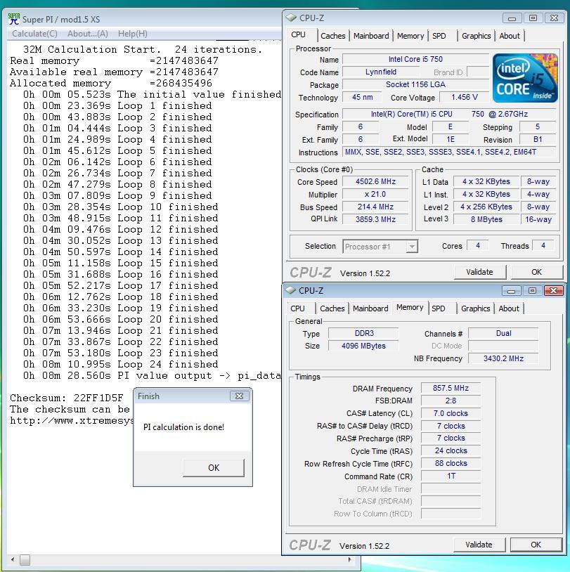Click the Super PI / mod1.5 XS title bar
This screenshot has height=572, width=570.
click(144, 19)
